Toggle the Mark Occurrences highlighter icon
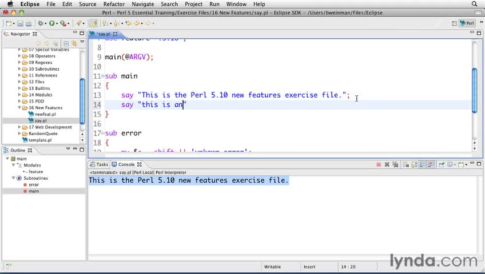Image resolution: width=485 pixels, height=274 pixels. (x=93, y=23)
